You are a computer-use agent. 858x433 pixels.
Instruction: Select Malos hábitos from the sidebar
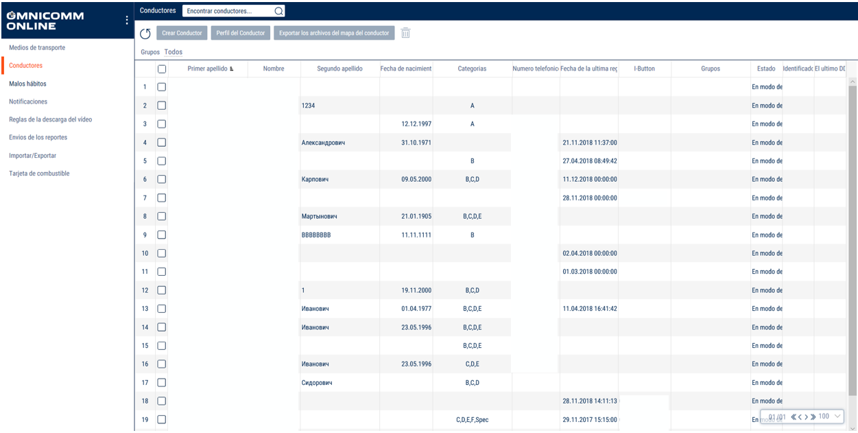tap(27, 84)
